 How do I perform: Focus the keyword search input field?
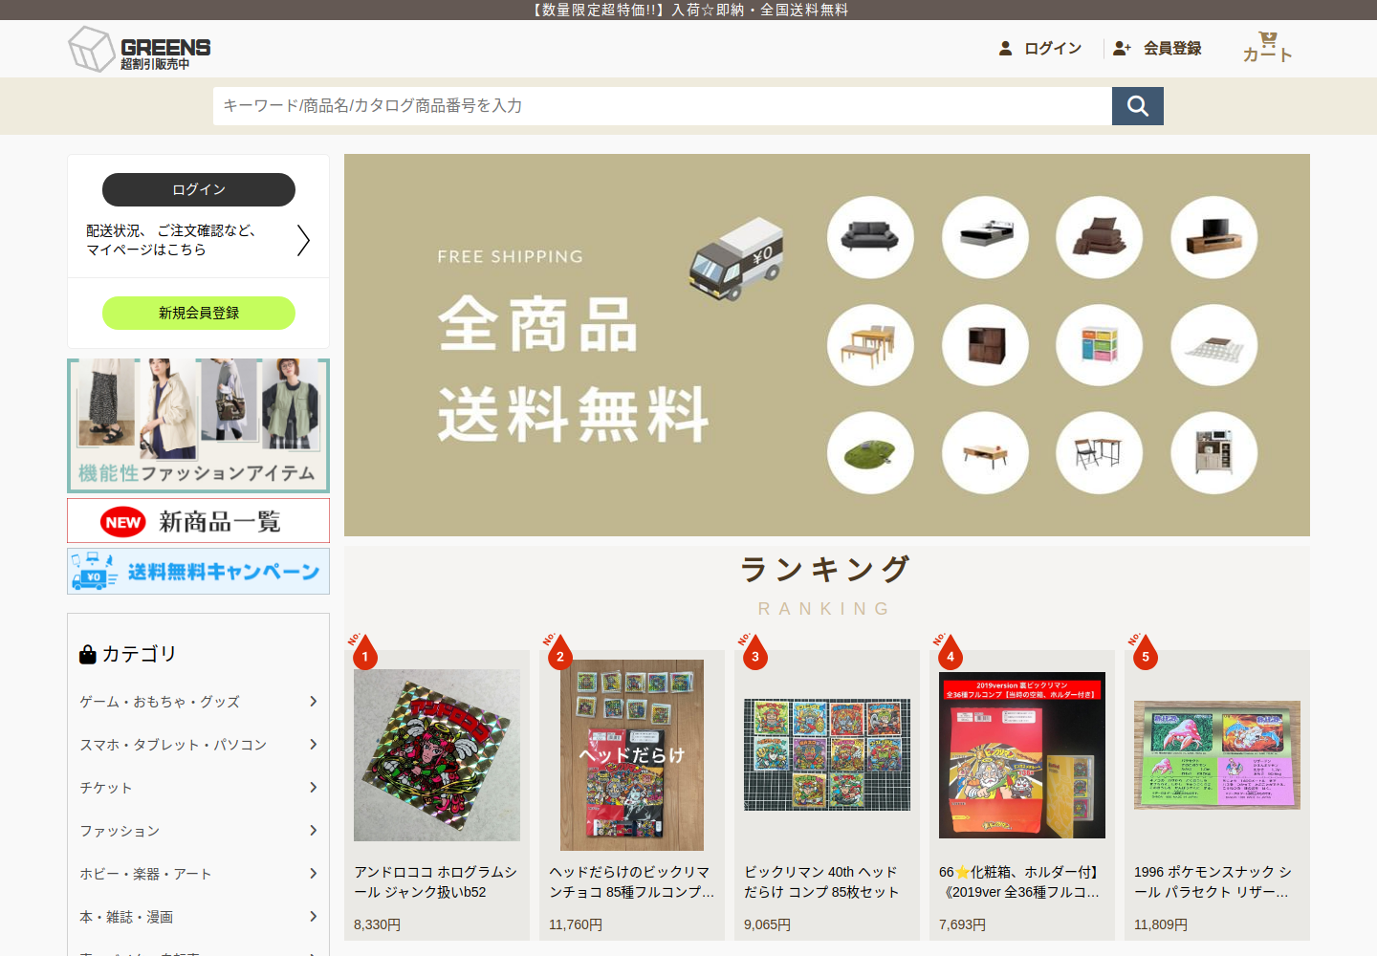[663, 106]
